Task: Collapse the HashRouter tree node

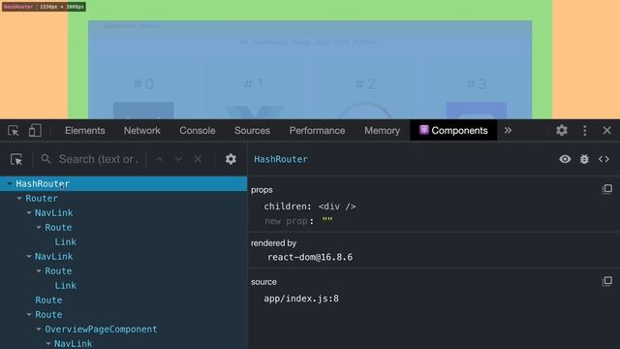Action: [10, 183]
